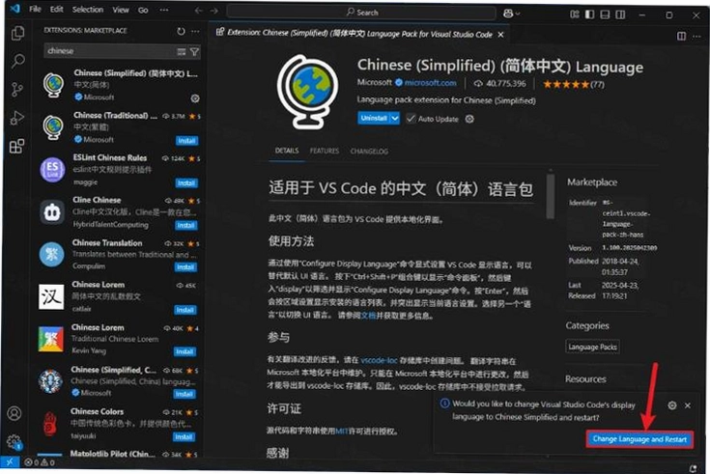Open the notifications bell in status bar

click(x=694, y=467)
